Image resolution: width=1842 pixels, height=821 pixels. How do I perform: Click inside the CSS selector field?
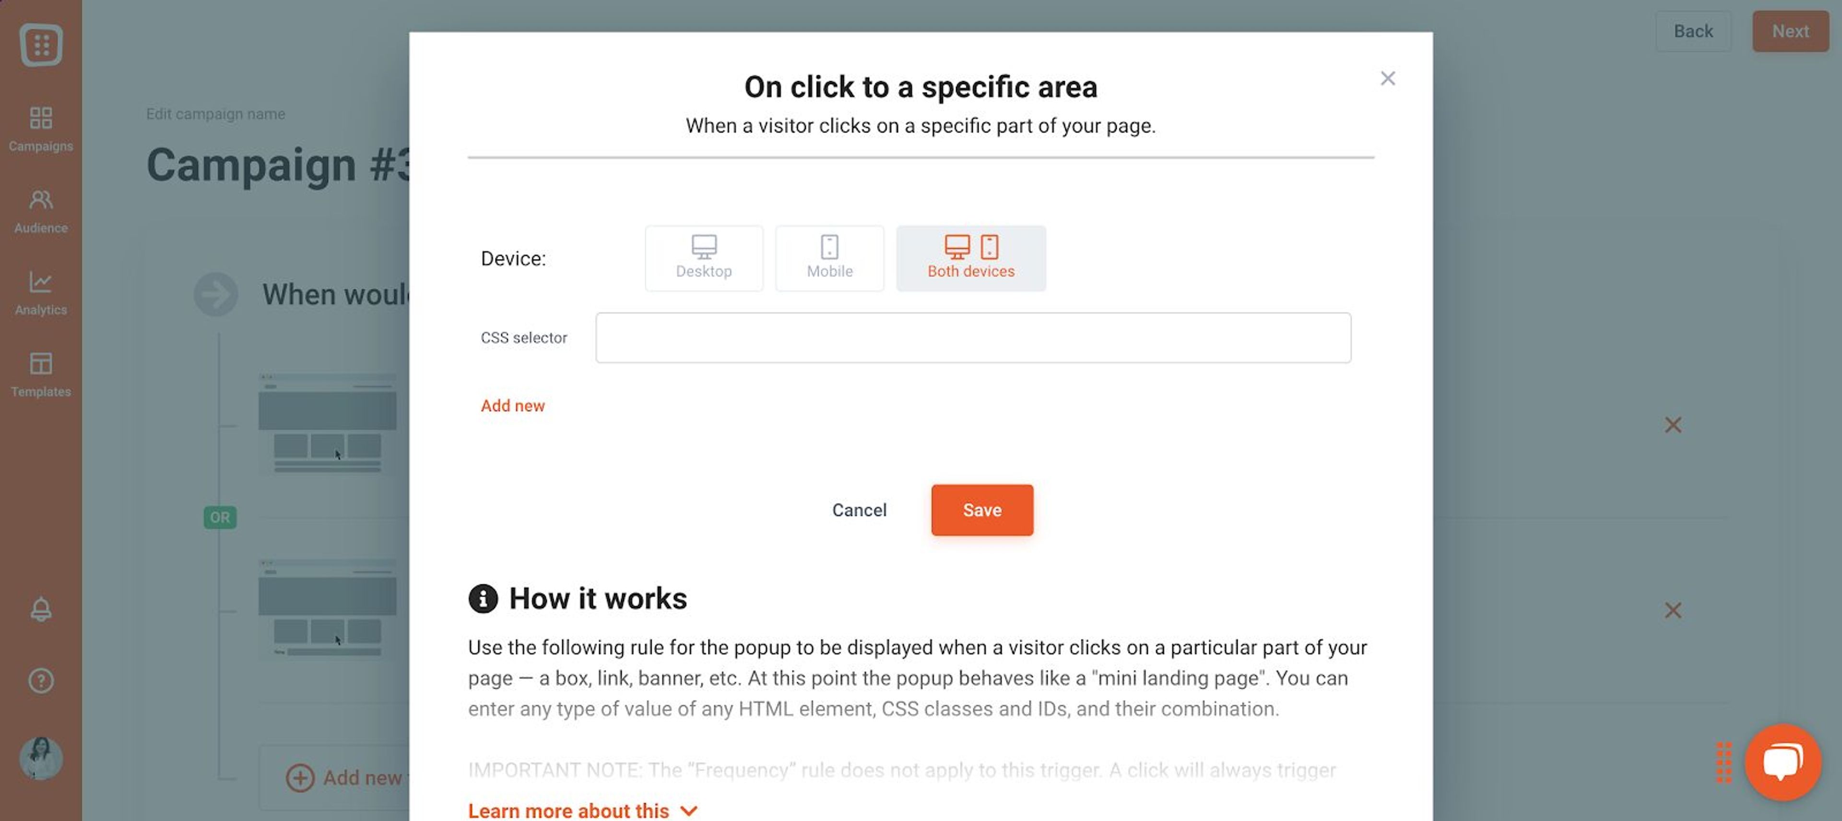coord(972,337)
